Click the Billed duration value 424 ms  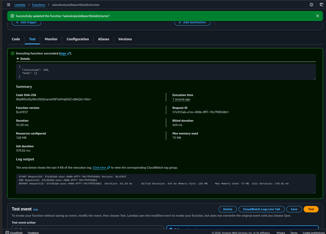177,125
